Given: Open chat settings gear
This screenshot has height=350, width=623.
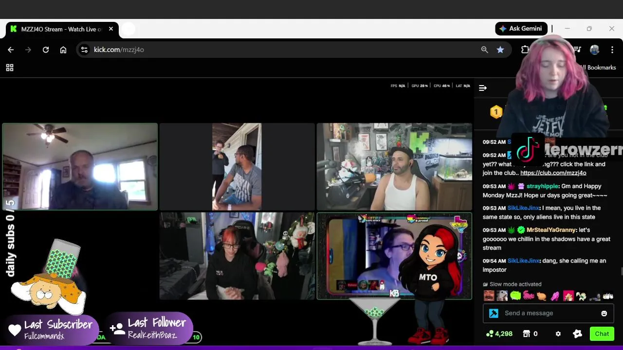Looking at the screenshot, I should click(x=558, y=334).
